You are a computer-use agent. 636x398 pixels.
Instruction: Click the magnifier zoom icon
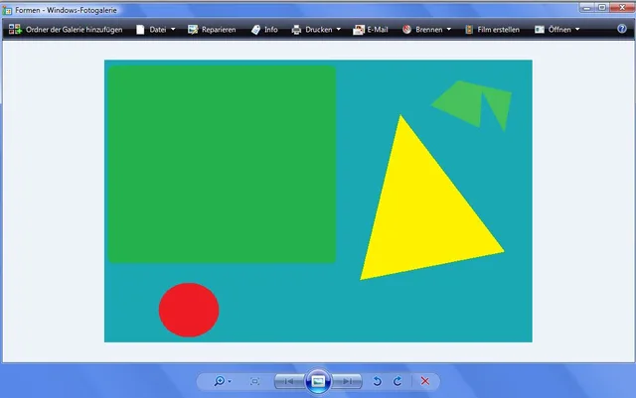220,381
